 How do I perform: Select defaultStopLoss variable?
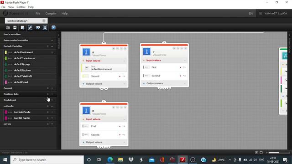point(22,70)
